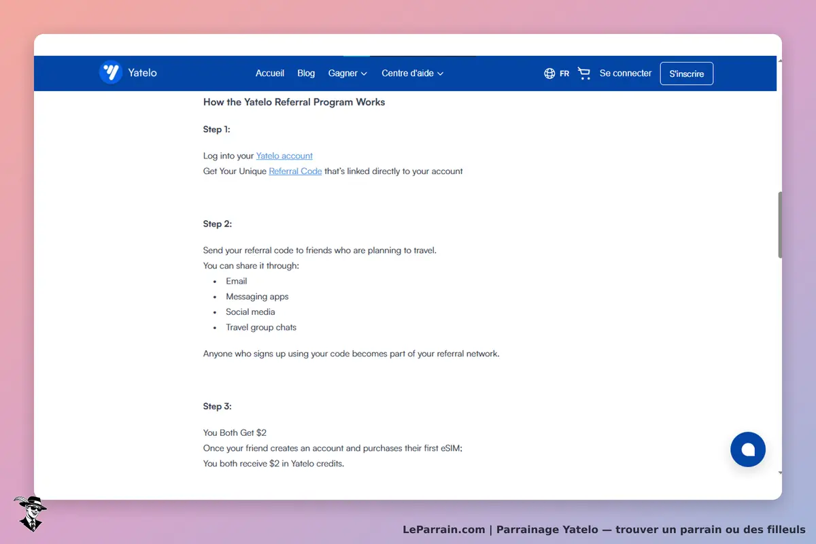Click the 'Step 3:' heading

[218, 406]
